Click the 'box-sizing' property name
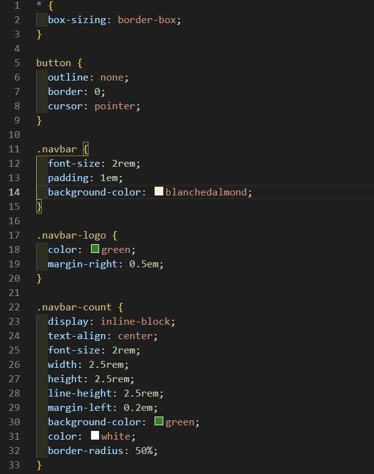The height and width of the screenshot is (474, 374). click(77, 20)
